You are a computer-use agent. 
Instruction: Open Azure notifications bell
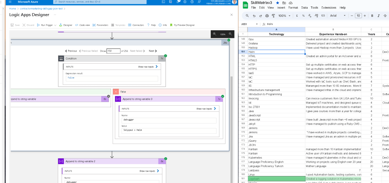pos(178,2)
